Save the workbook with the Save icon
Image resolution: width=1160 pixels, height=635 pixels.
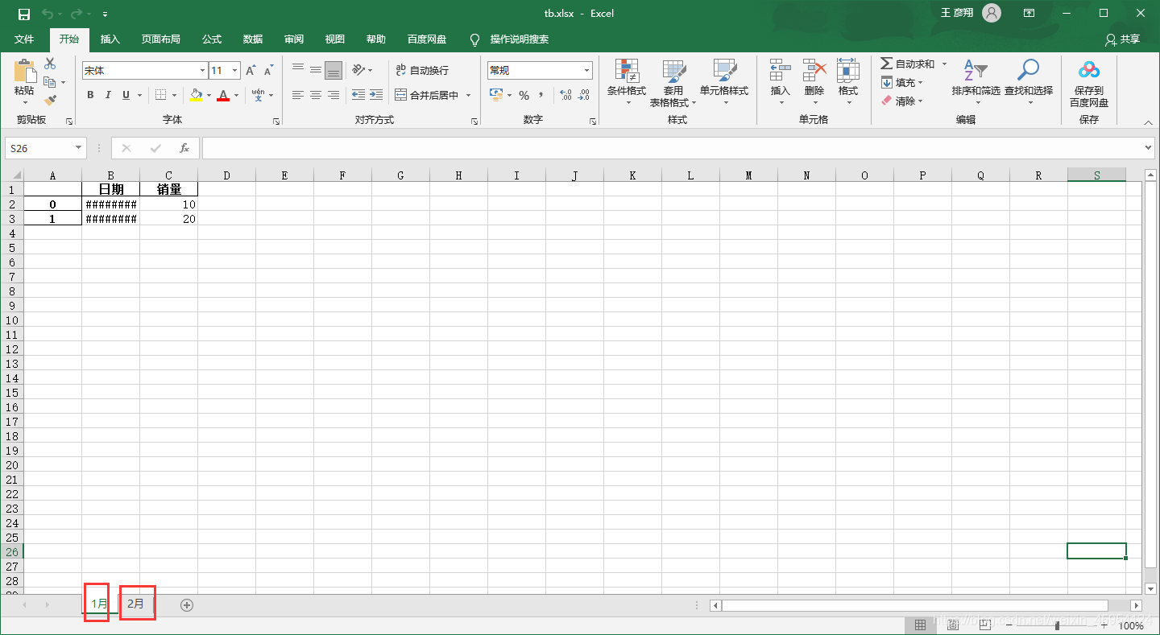[x=24, y=14]
